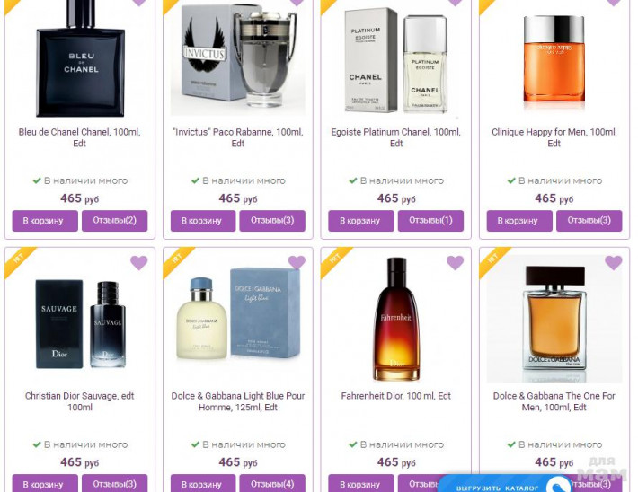Open Clinique Happy for Men title link
The height and width of the screenshot is (492, 638).
pos(554,137)
